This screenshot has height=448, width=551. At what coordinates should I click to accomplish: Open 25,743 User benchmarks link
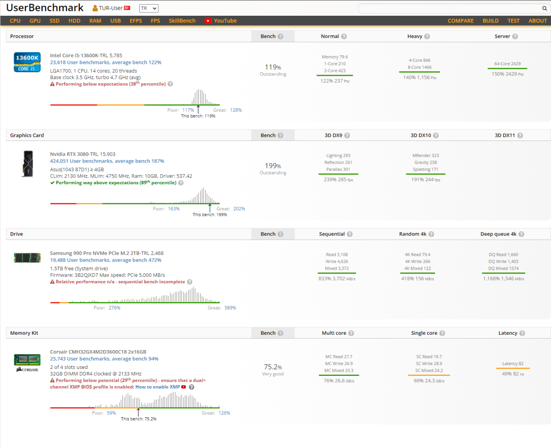pos(104,359)
